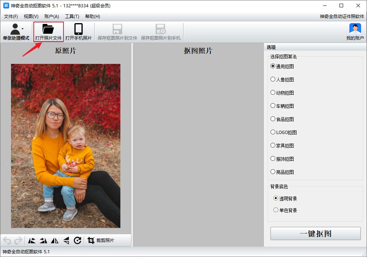The width and height of the screenshot is (367, 257).
Task: Click the original photo preview image
Action: pyautogui.click(x=66, y=146)
